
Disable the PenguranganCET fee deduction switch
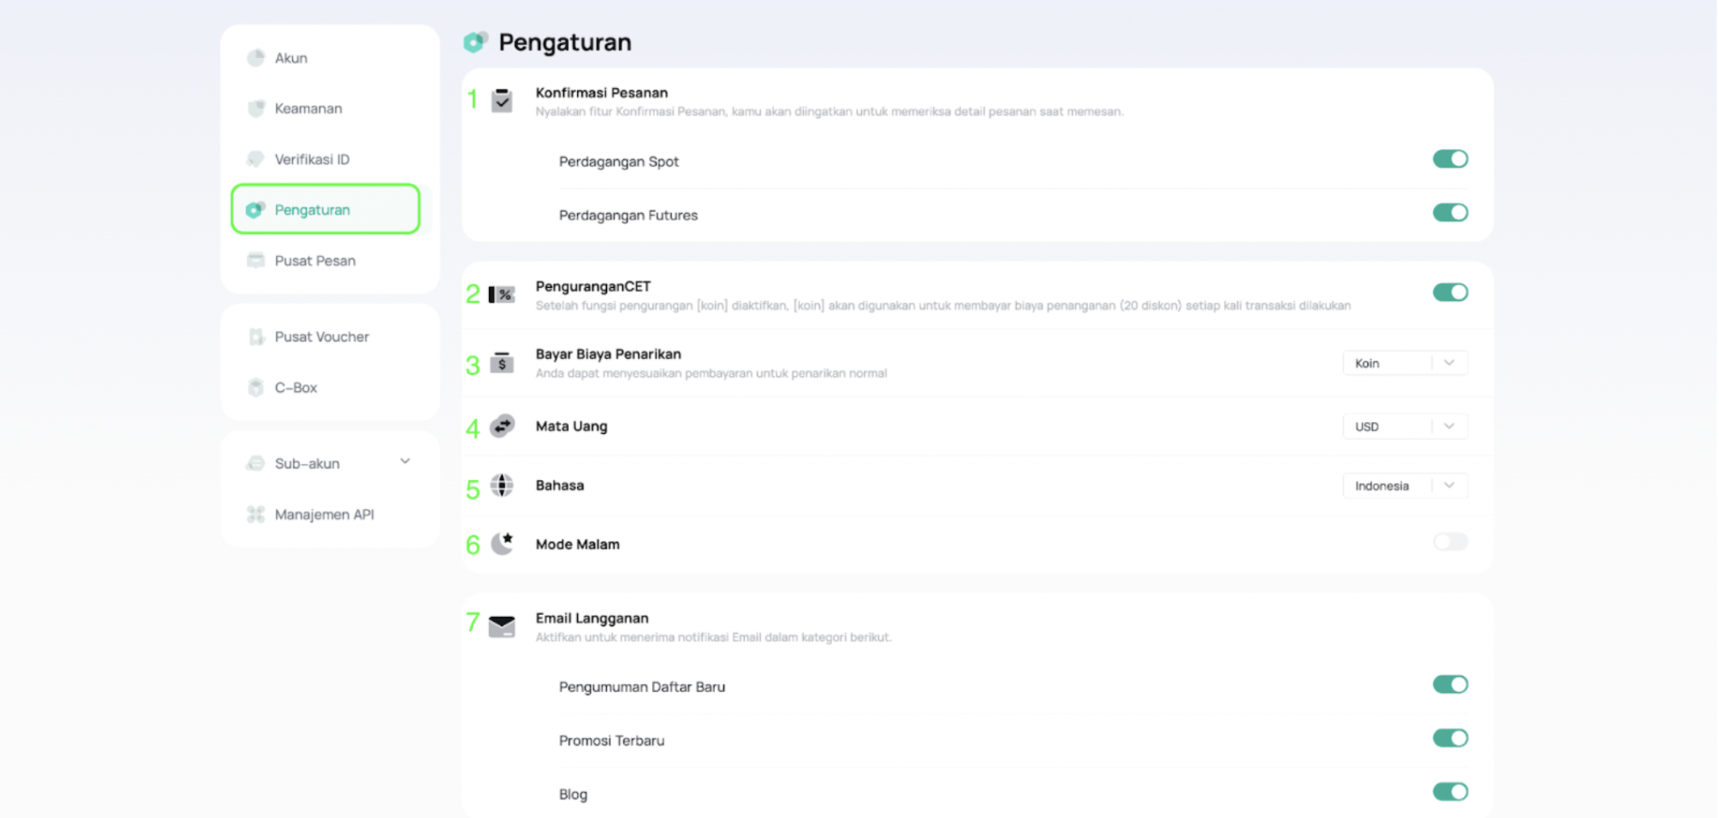point(1449,292)
